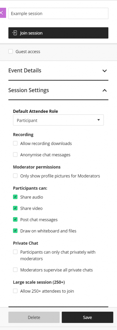Close the panel with purple X icon
Viewport: 117px width, 330px height.
pos(3,13)
